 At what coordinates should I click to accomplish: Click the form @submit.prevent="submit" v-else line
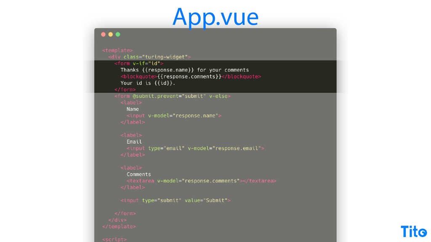(172, 96)
